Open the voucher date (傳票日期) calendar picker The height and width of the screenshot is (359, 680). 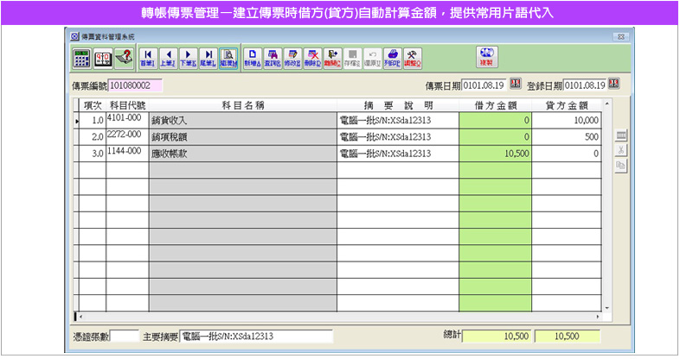click(516, 84)
